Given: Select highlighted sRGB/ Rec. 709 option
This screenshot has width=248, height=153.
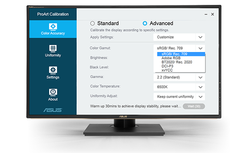Looking at the screenshot, I should (x=181, y=54).
